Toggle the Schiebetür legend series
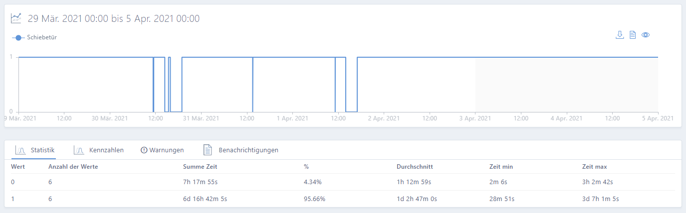 34,37
